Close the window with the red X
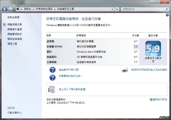This screenshot has height=120, width=171. click(x=165, y=2)
